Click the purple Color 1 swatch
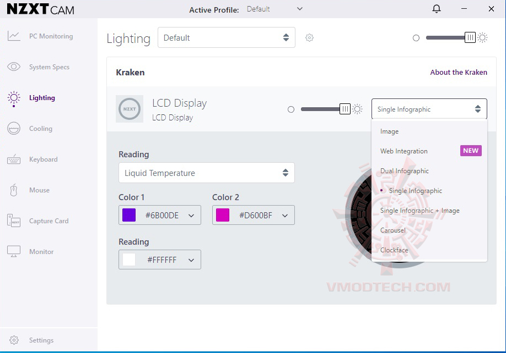506x353 pixels. [129, 215]
